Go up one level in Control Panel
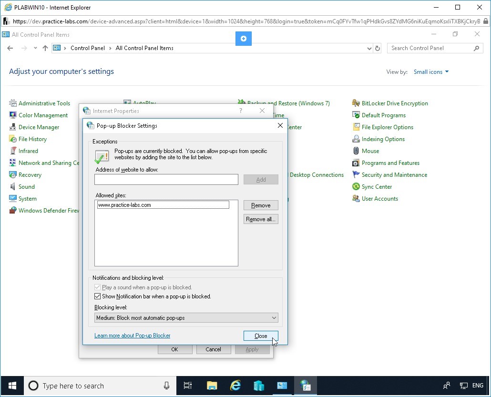Image resolution: width=491 pixels, height=397 pixels. click(45, 48)
